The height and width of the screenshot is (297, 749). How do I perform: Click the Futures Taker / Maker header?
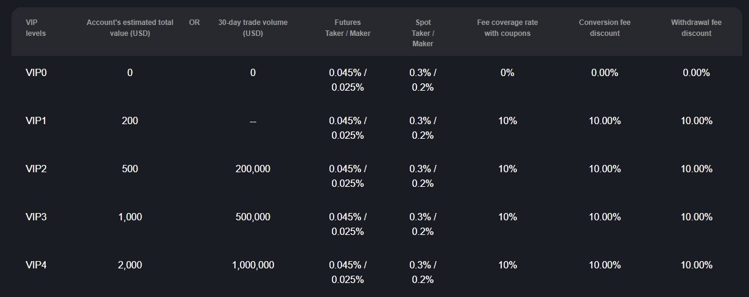[348, 28]
